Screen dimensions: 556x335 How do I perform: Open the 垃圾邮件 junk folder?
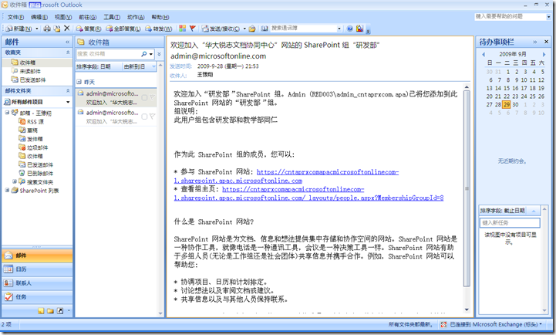33,147
